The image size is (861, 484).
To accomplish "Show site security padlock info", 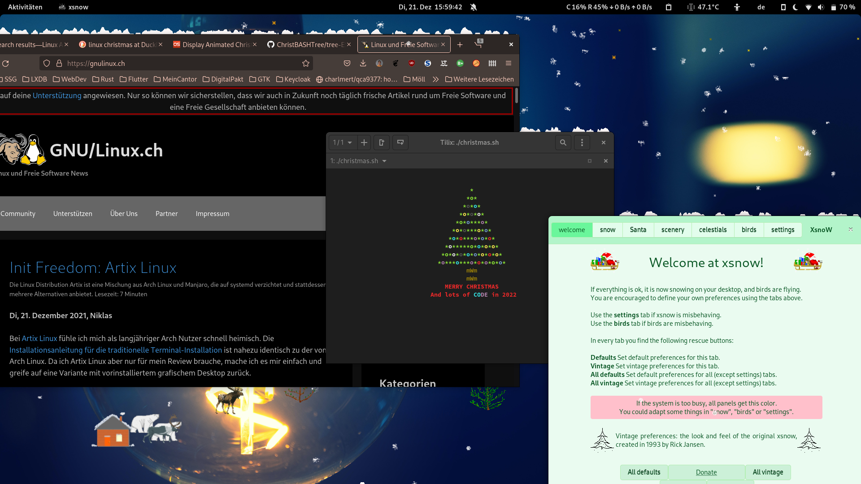I will coord(59,64).
